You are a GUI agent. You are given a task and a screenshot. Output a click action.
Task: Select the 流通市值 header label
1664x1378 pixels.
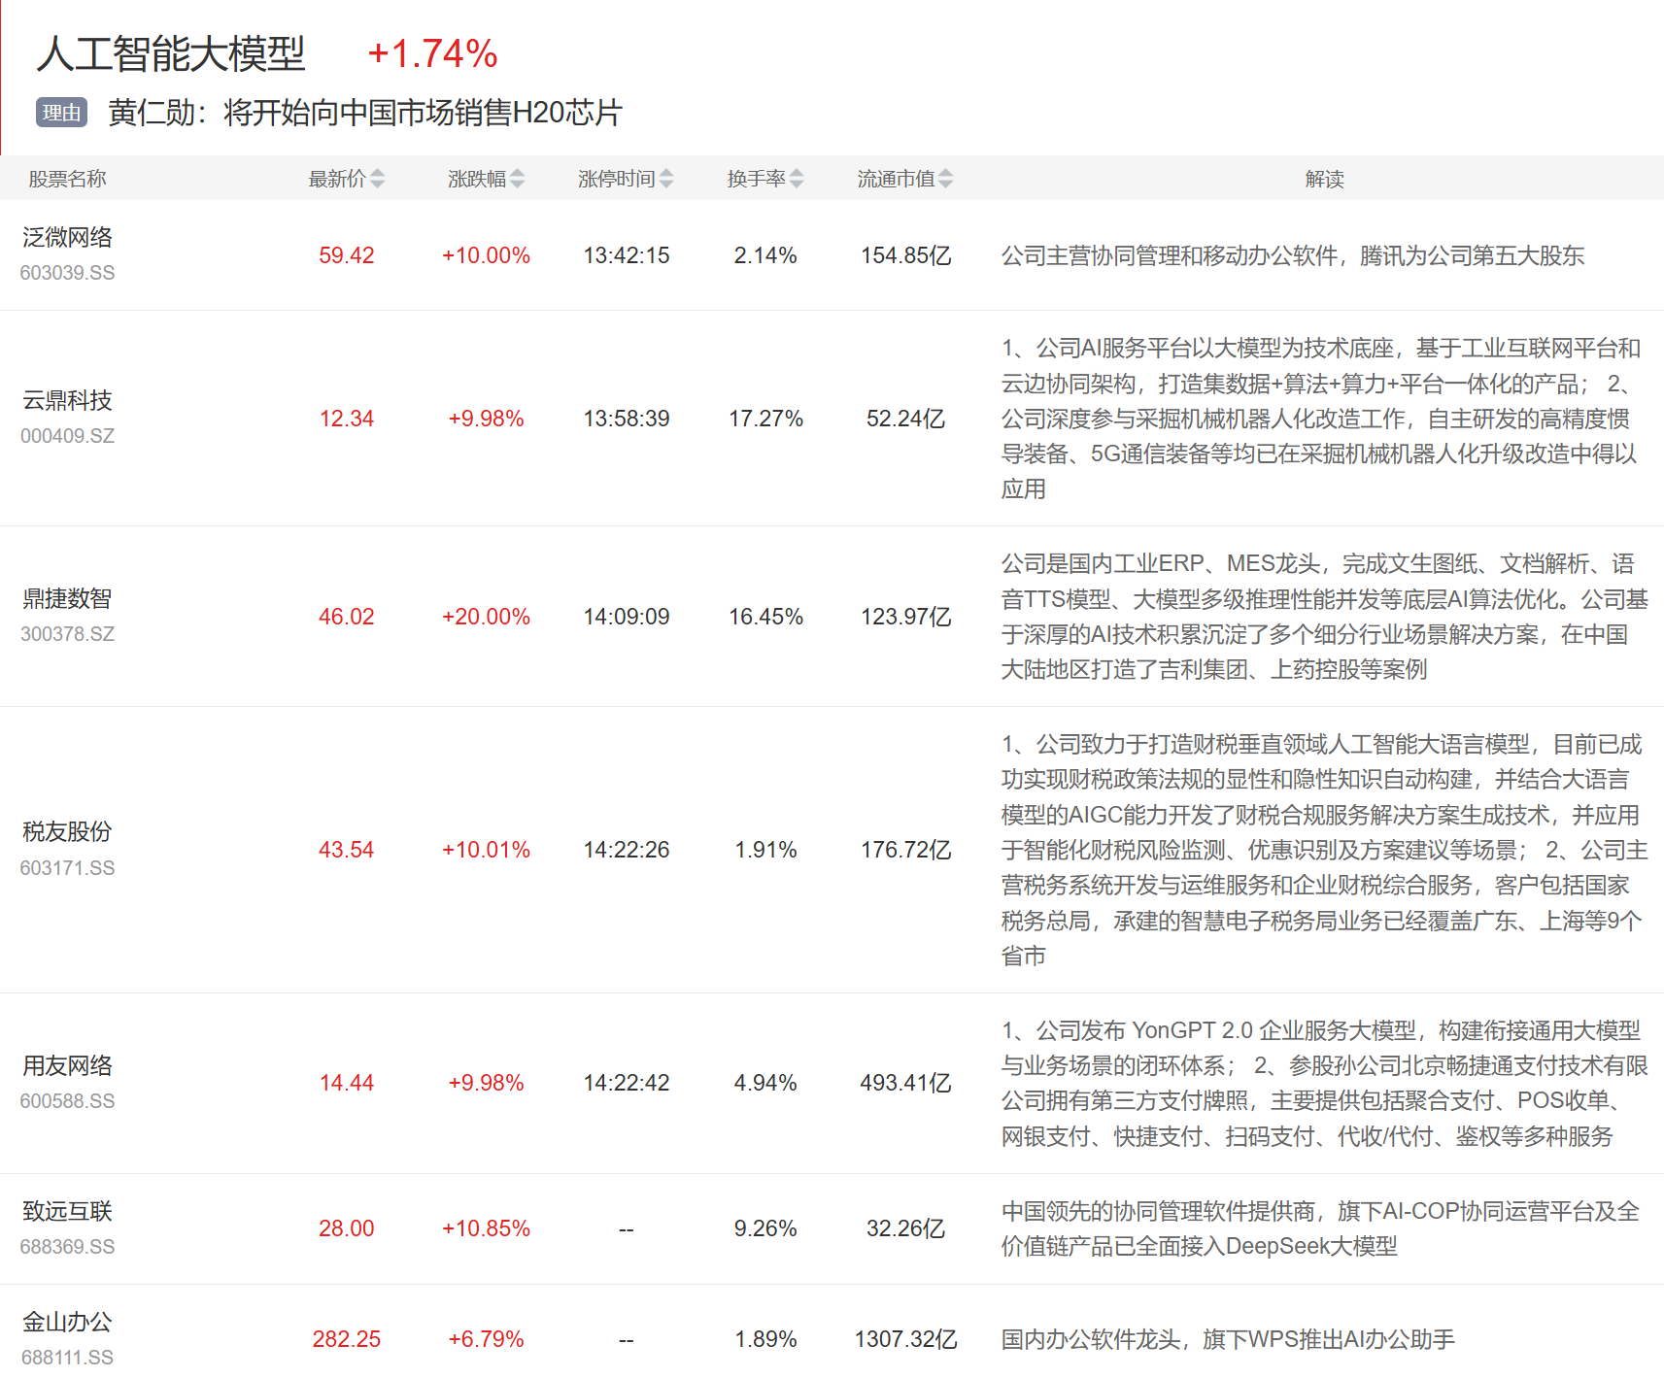897,179
